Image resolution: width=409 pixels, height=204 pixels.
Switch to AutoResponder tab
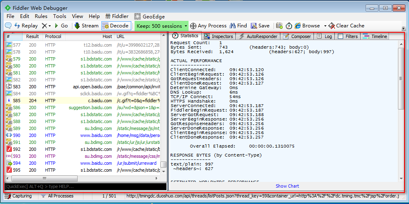click(258, 36)
